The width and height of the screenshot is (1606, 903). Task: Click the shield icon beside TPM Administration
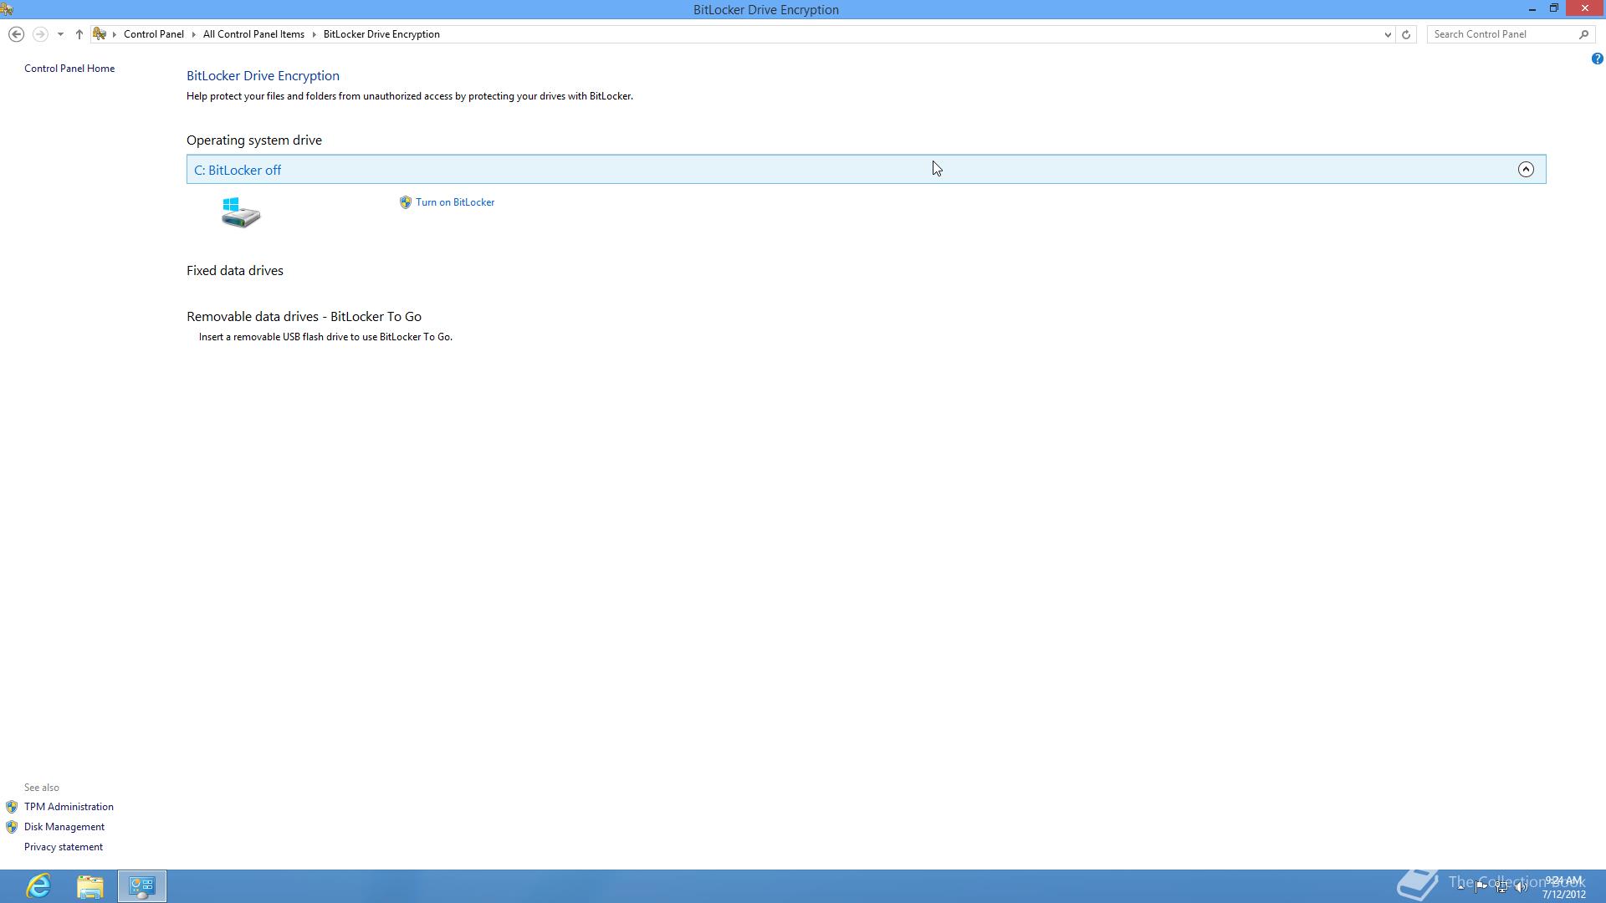(12, 807)
